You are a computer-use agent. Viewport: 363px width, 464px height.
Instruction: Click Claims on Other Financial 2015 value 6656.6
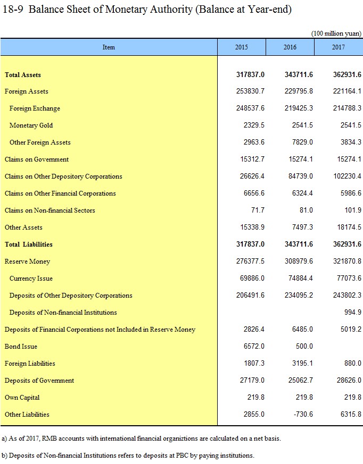[x=254, y=193]
